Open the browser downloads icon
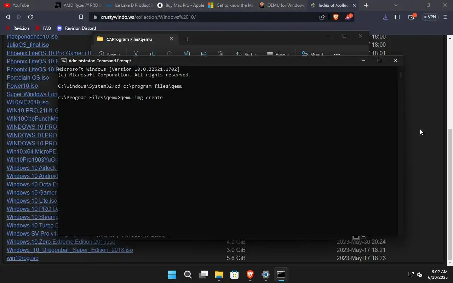453x283 pixels. click(386, 17)
